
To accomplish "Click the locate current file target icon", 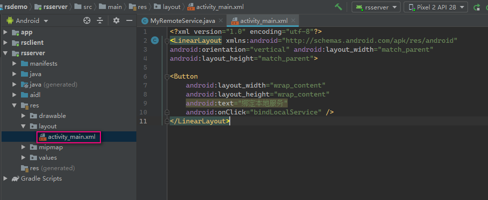I will pyautogui.click(x=87, y=20).
